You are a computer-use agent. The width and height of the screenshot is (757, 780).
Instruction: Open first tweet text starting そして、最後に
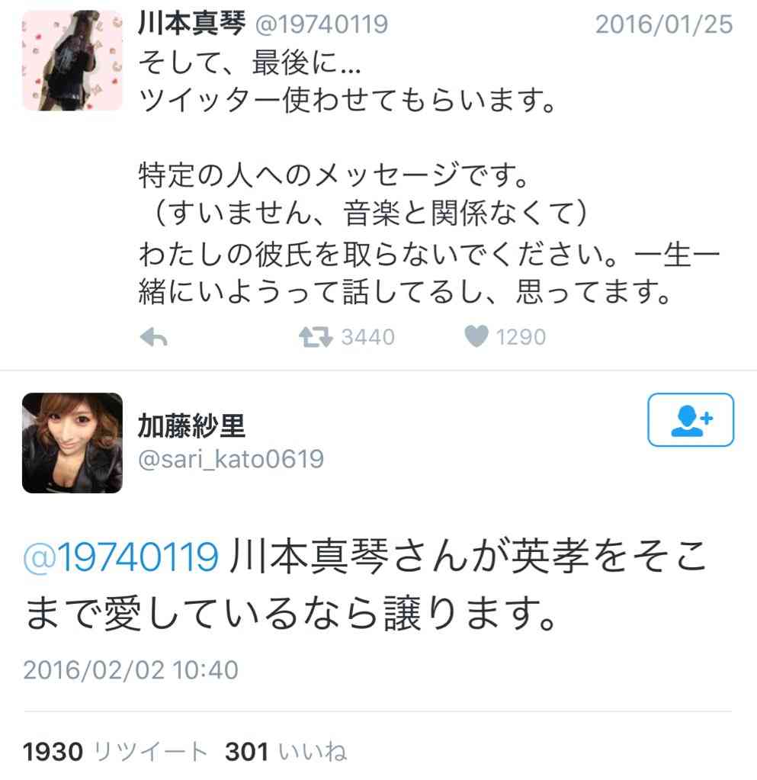click(429, 178)
